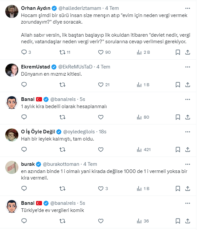The width and height of the screenshot is (202, 230).
Task: Bookmark the '1 aylık kira bedeli' tweet
Action: tap(178, 117)
